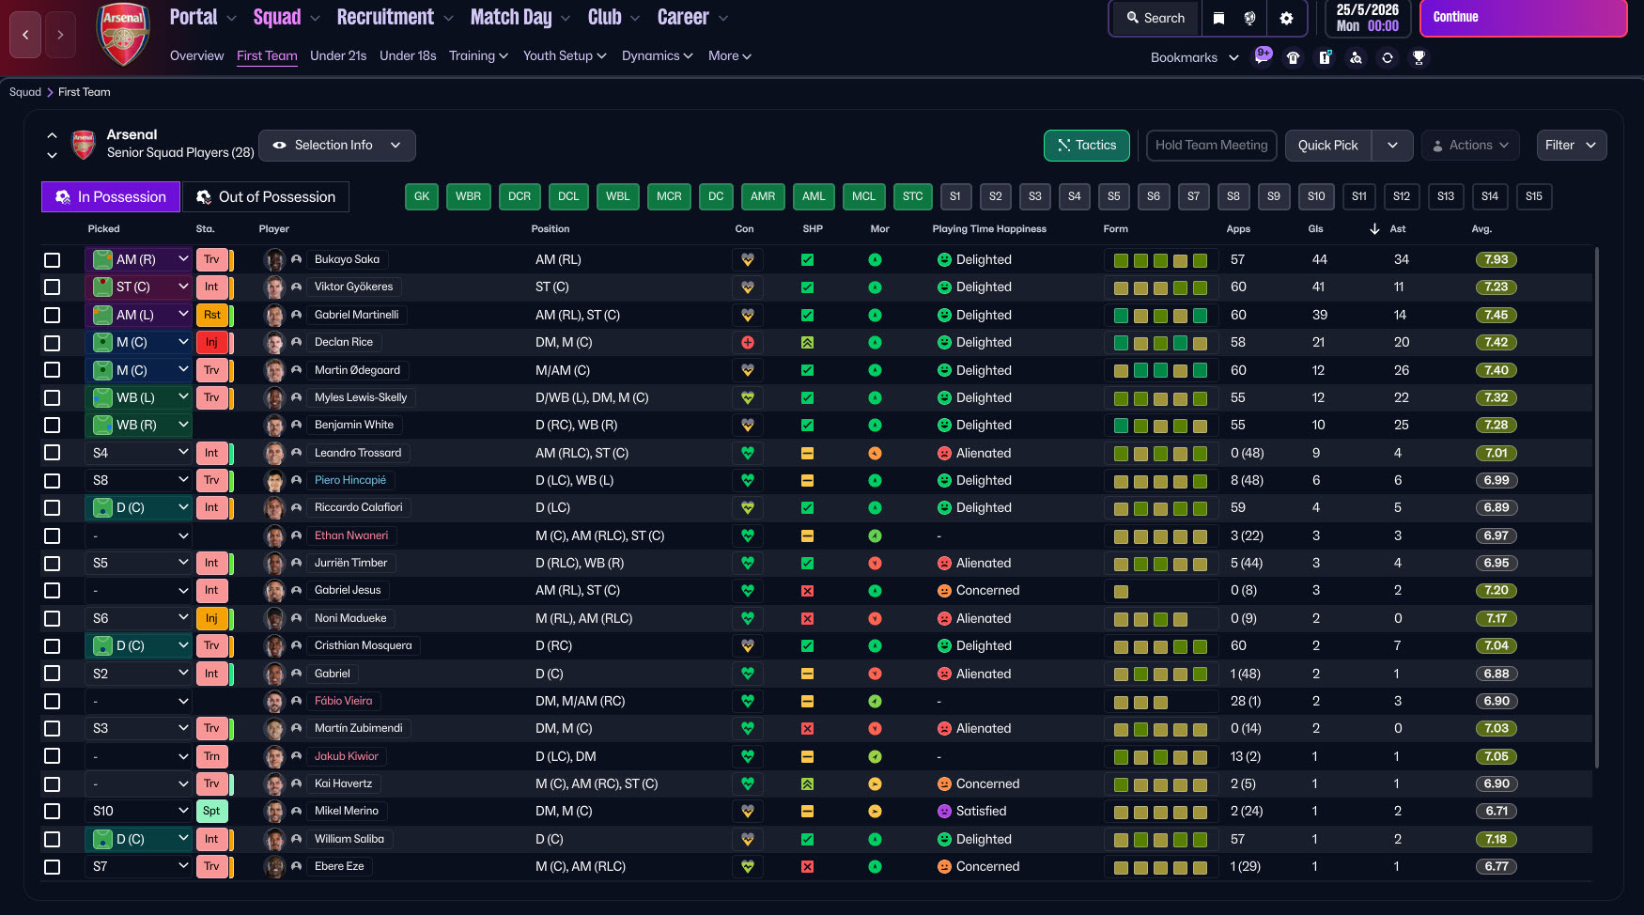Click the trophy competitions shortcut icon
This screenshot has width=1644, height=915.
tap(1419, 57)
